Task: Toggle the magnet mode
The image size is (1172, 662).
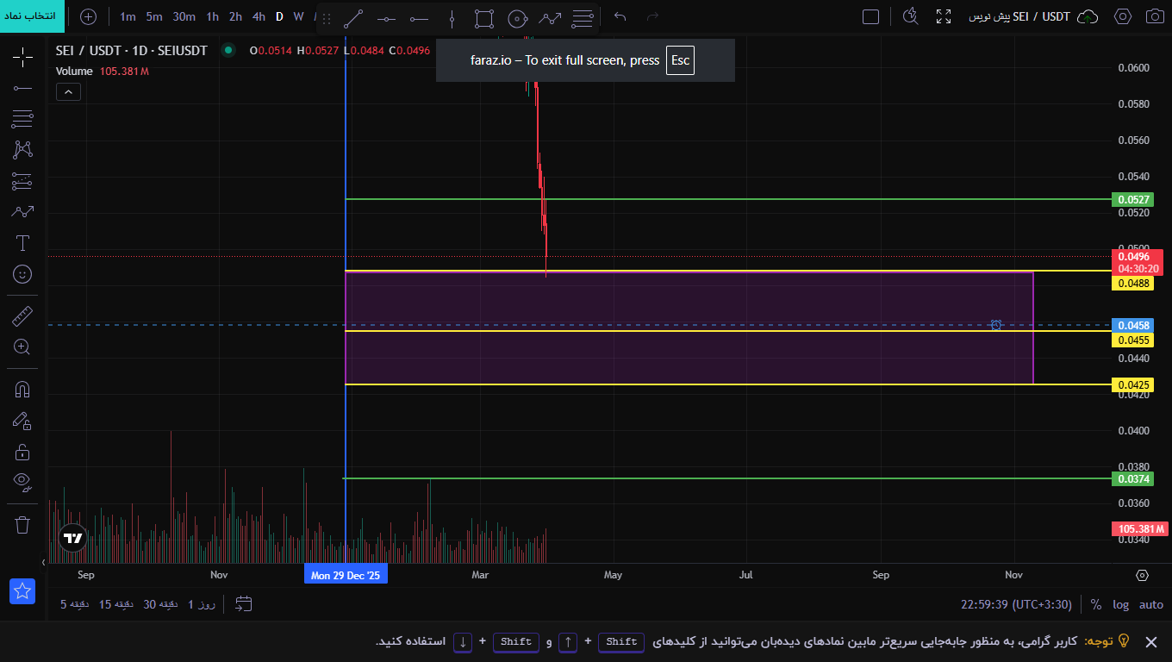Action: (x=22, y=389)
